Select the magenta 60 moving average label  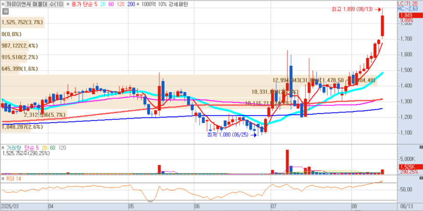pos(111,4)
